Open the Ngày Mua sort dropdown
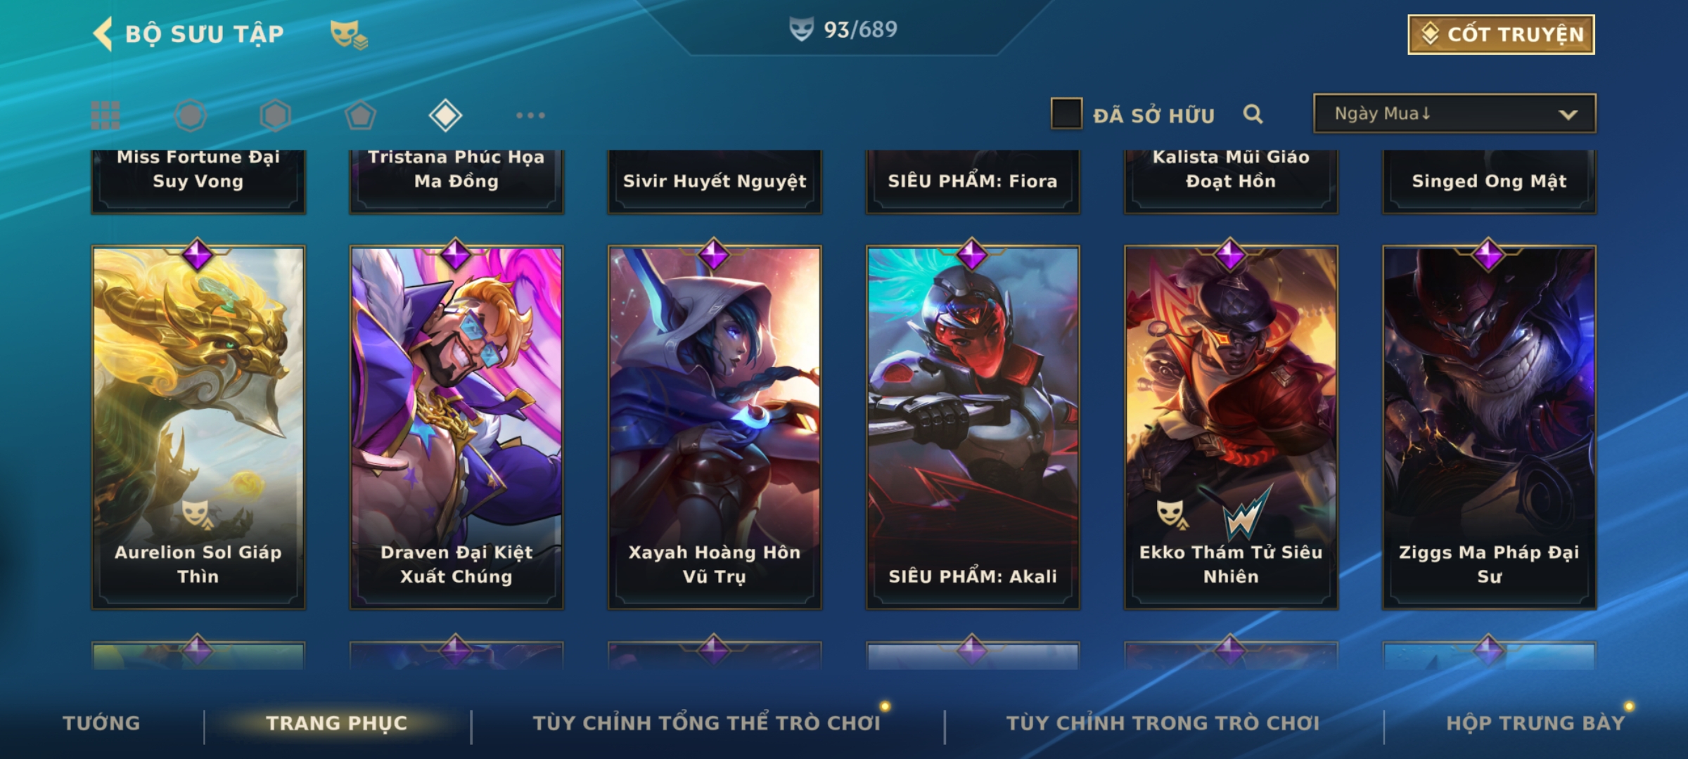 [1454, 113]
